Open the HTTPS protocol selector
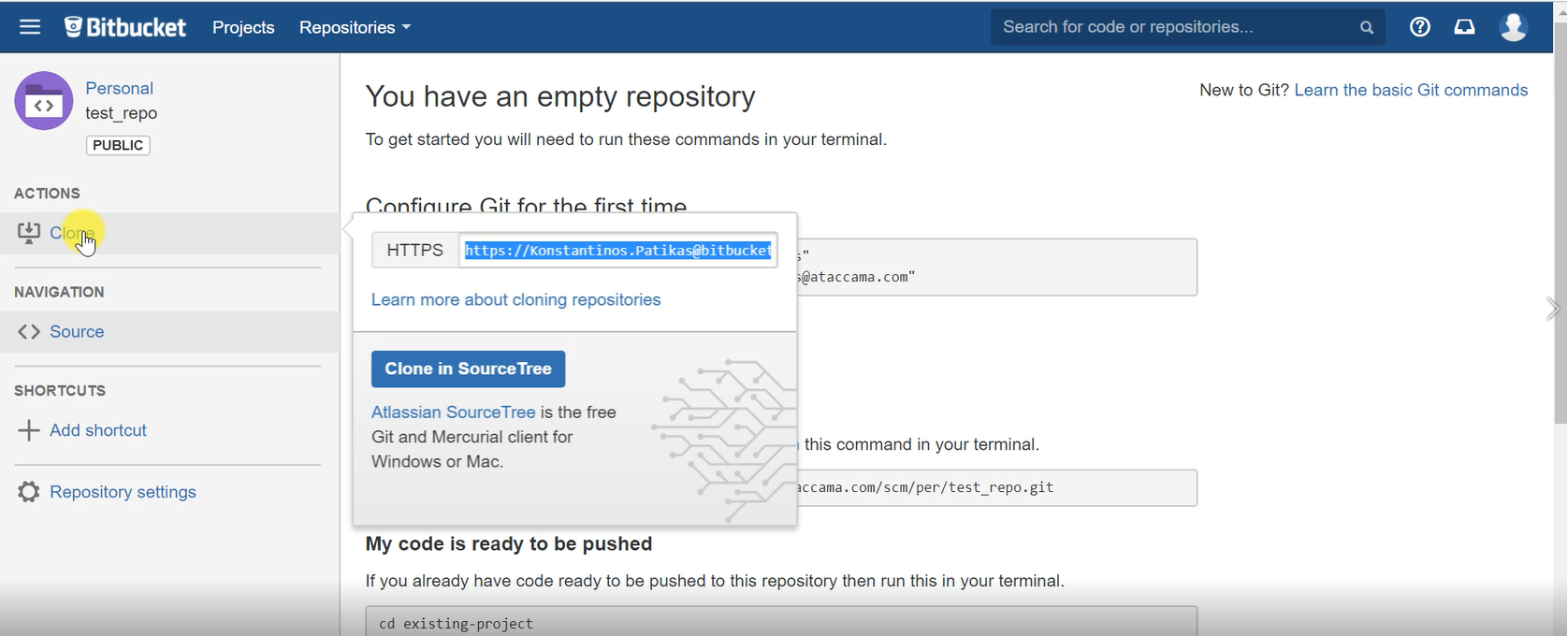Image resolution: width=1567 pixels, height=636 pixels. pos(414,251)
